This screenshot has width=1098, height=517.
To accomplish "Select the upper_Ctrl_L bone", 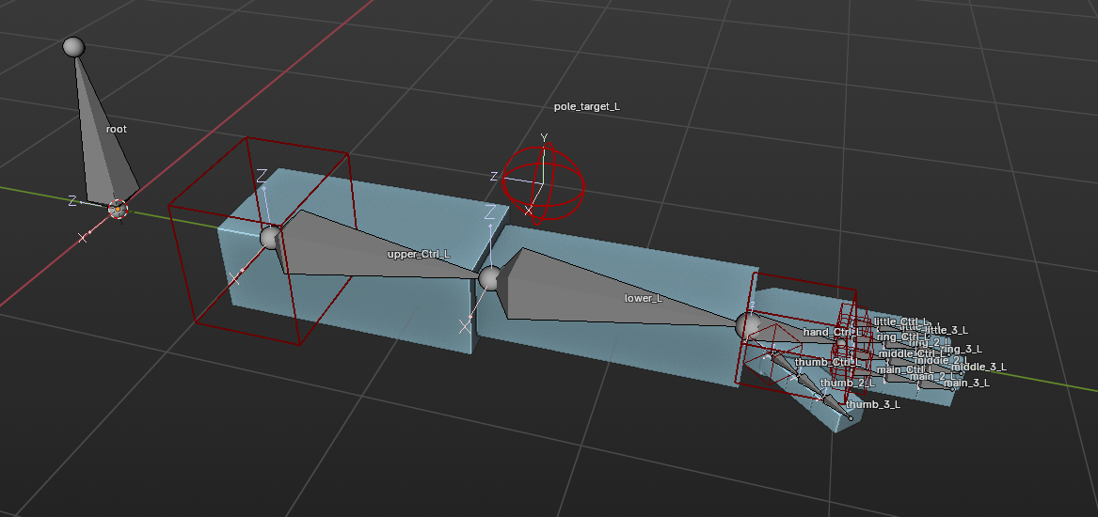I will 376,249.
